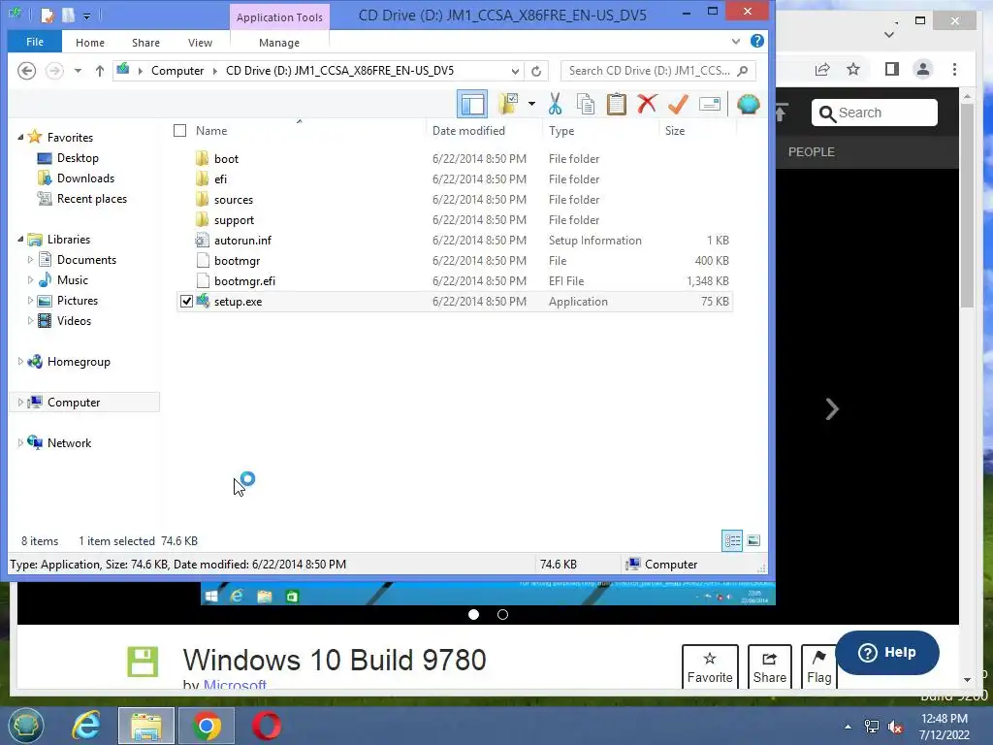Click the red X Delete icon
993x745 pixels.
tap(647, 104)
